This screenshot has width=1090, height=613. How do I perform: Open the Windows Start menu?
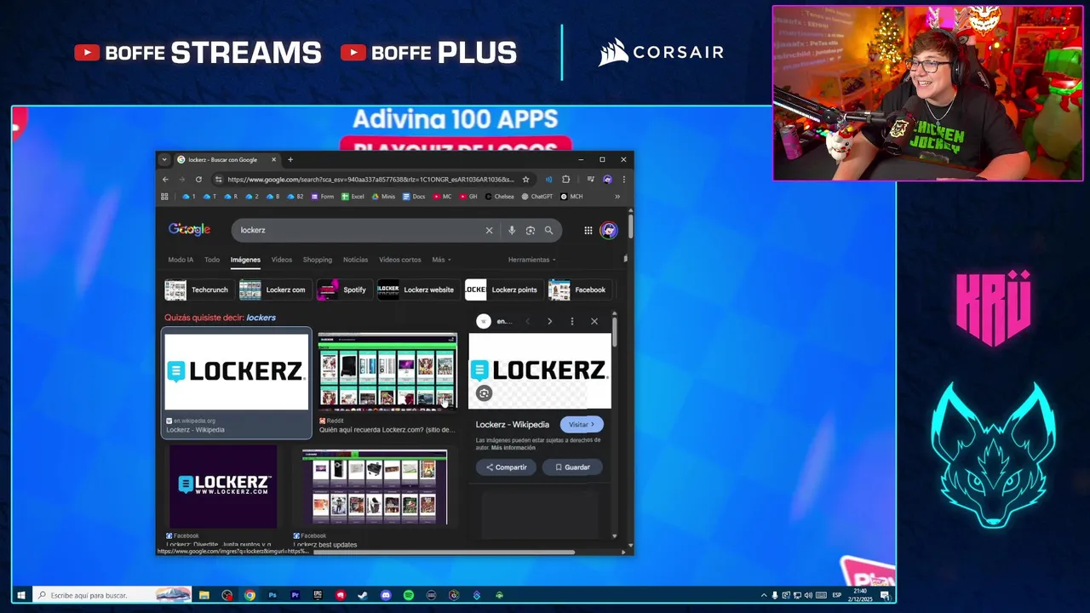pos(20,595)
